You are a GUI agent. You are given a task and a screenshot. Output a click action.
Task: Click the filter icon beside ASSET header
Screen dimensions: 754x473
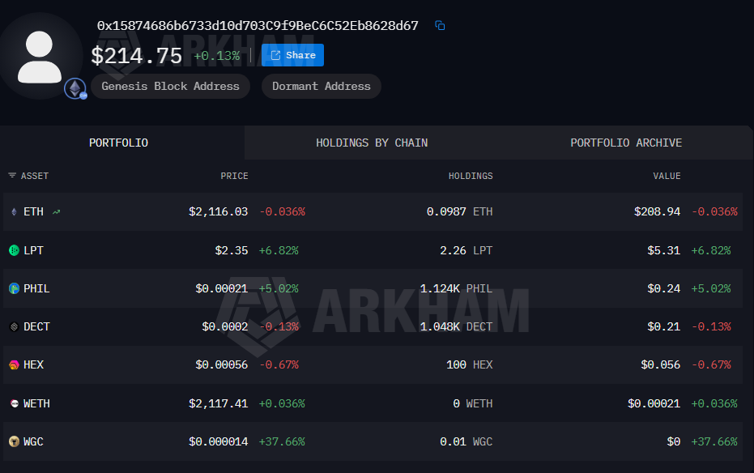(x=12, y=176)
